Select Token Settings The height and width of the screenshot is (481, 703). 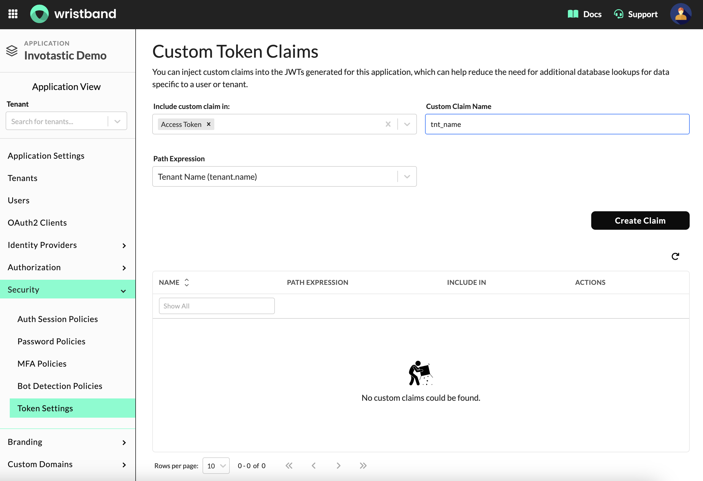coord(72,408)
